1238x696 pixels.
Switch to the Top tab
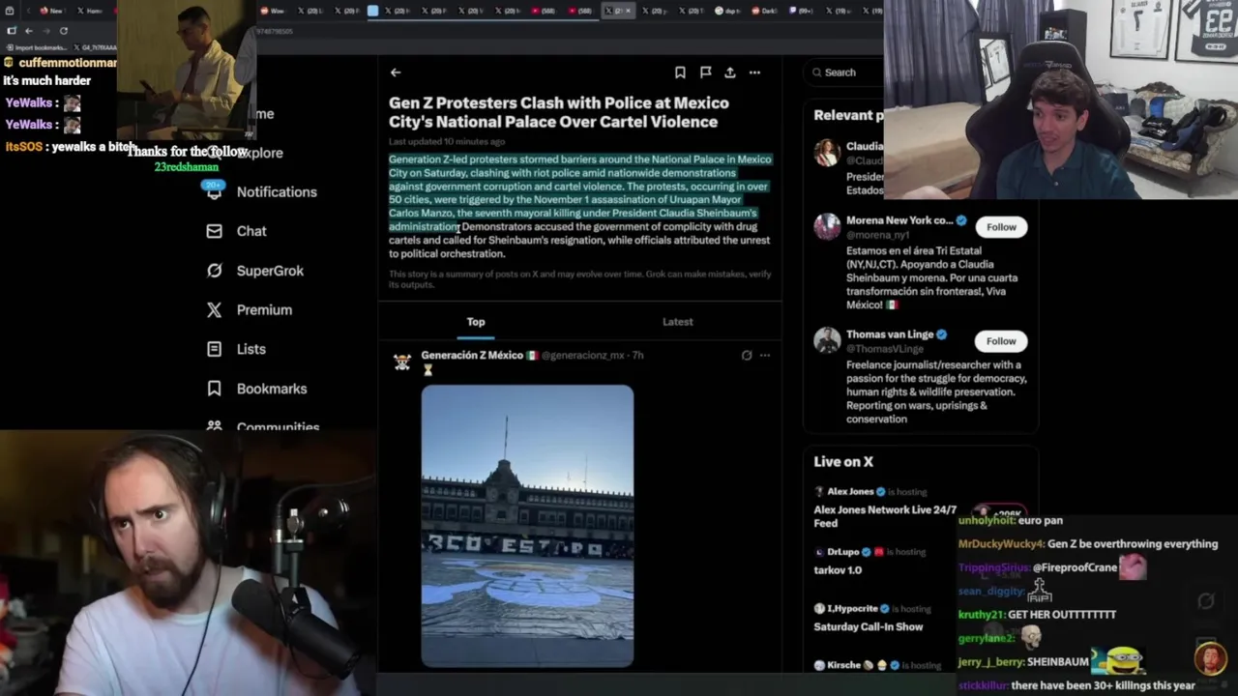coord(476,322)
